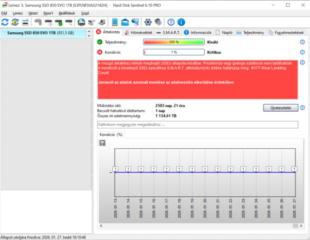
Task: Click the green check icon beside Teljesítmény
Action: click(x=100, y=42)
